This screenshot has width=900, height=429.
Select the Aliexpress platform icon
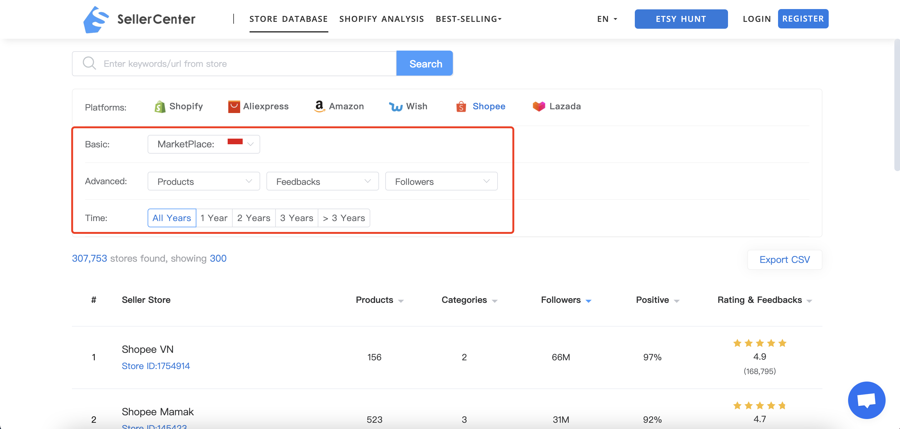234,107
